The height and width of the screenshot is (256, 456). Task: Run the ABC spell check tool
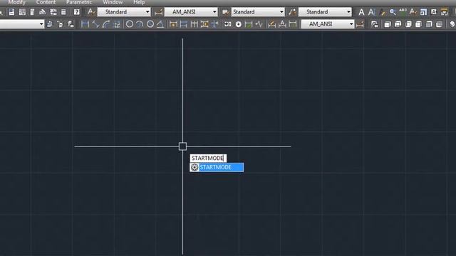coord(403,12)
